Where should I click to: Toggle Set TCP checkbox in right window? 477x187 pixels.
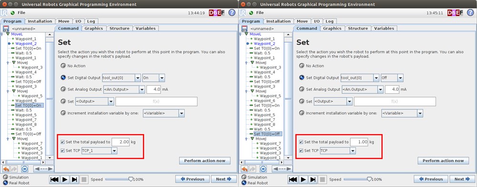[301, 150]
